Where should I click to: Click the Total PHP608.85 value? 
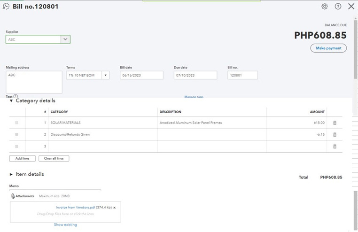pyautogui.click(x=331, y=177)
